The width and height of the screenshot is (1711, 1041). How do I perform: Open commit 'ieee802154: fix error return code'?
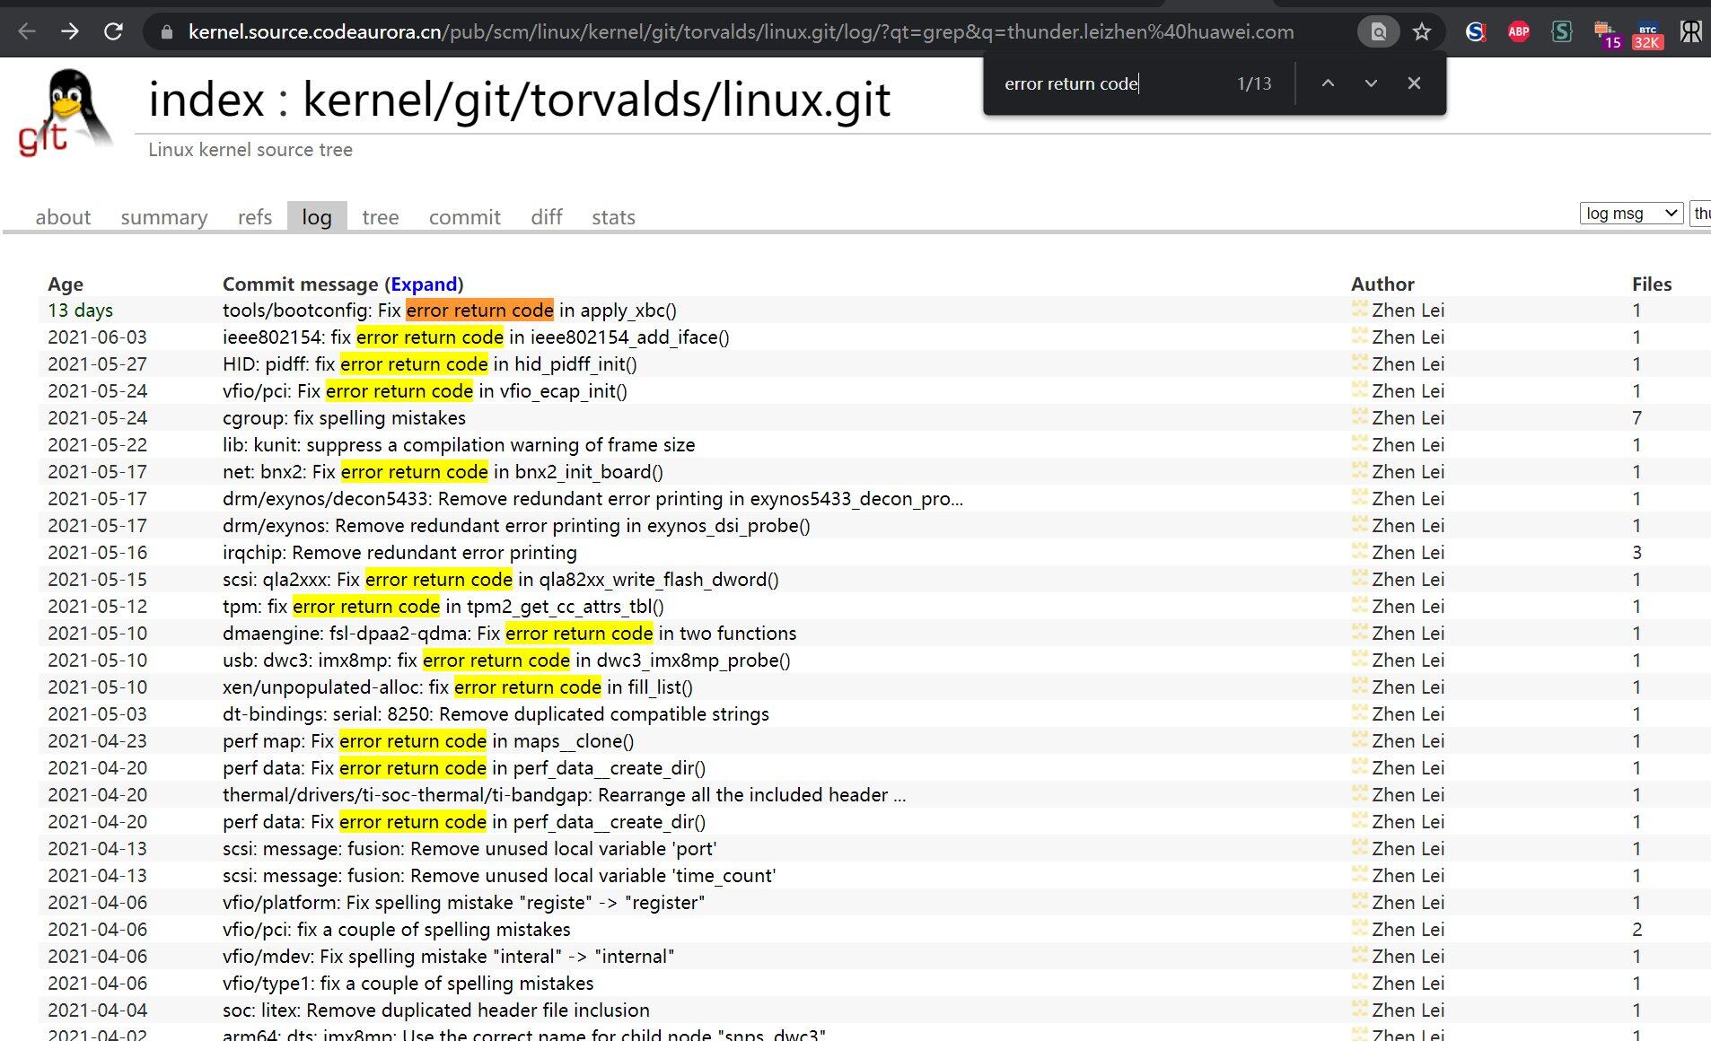point(476,337)
